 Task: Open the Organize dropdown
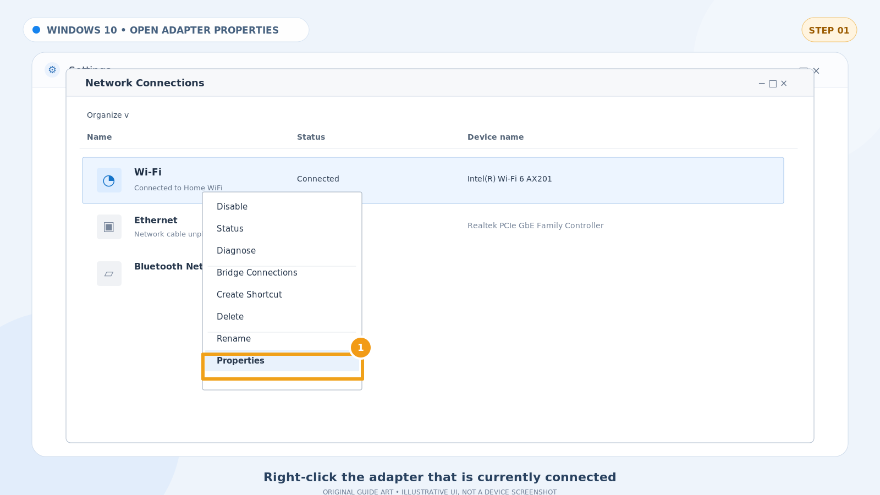pyautogui.click(x=108, y=115)
